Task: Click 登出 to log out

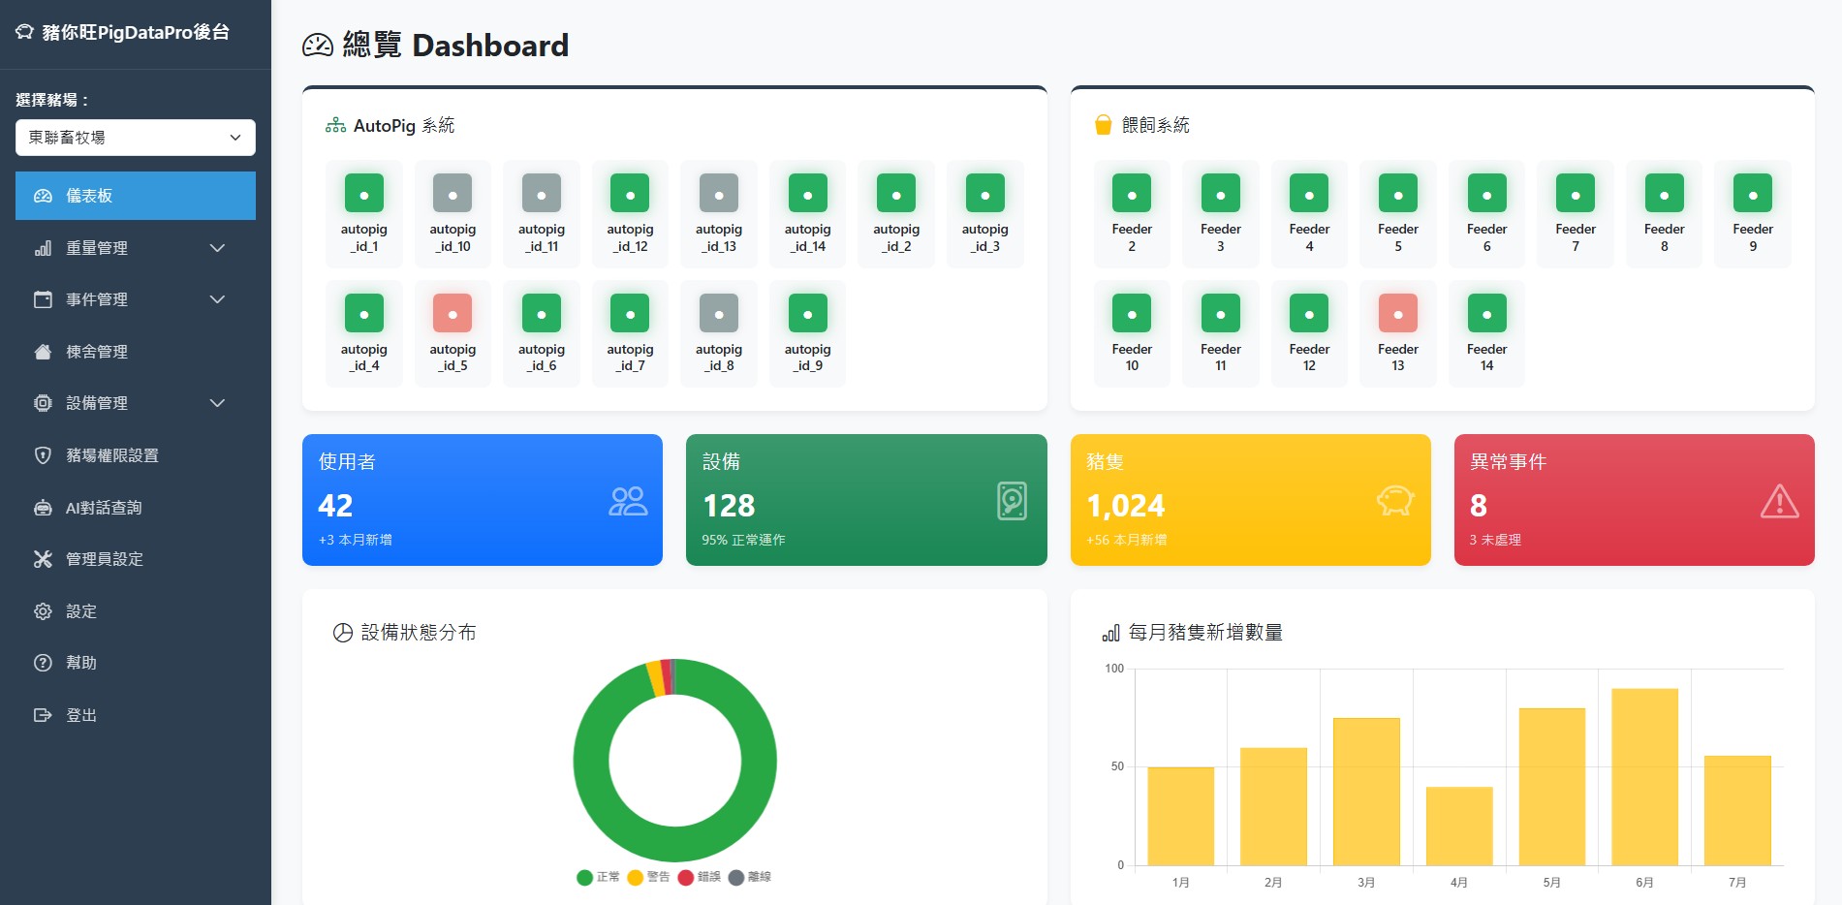Action: 136,715
